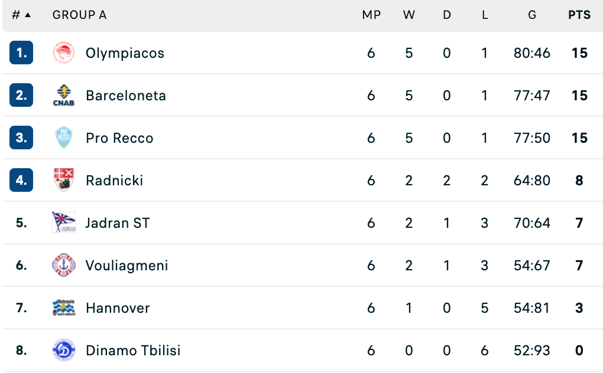Viewport: 603px width, 373px height.
Task: Open the Dinamo Tbilisi team link
Action: (x=133, y=351)
